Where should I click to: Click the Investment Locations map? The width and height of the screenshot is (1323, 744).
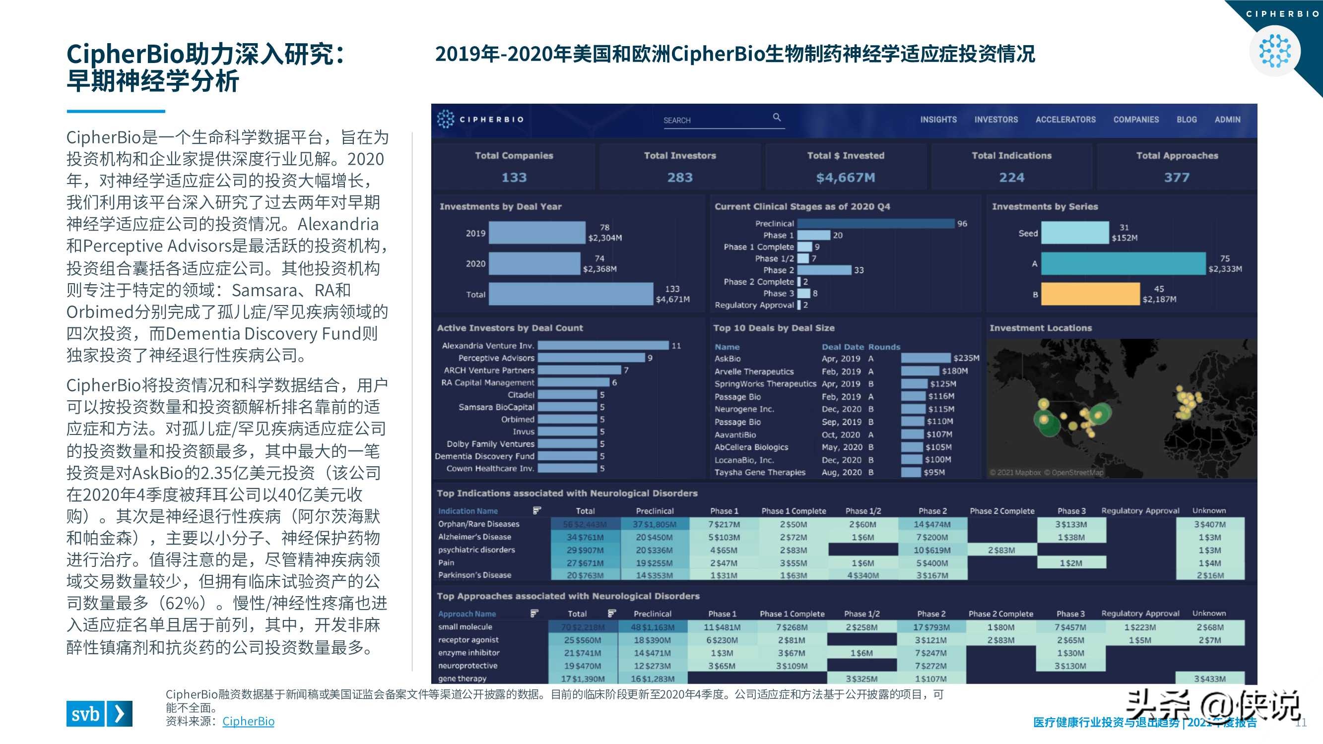pos(1122,408)
